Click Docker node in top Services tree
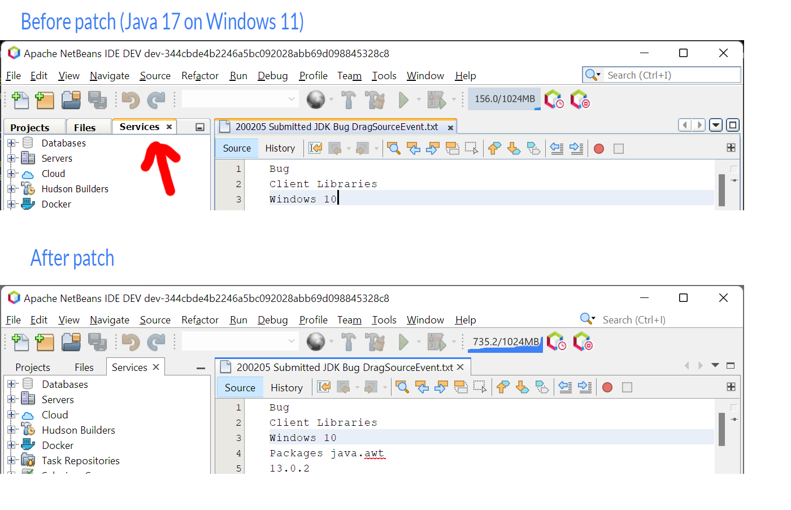The height and width of the screenshot is (510, 791). pyautogui.click(x=56, y=204)
